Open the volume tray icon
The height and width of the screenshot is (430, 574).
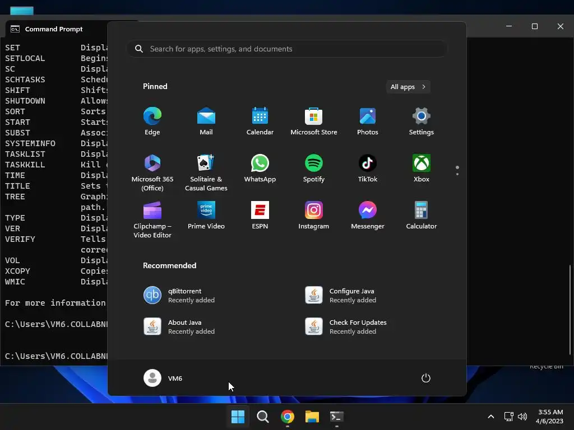click(522, 417)
